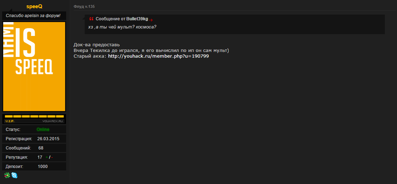Open the Флуд v.135 thread title
The height and width of the screenshot is (184, 397).
coord(84,7)
